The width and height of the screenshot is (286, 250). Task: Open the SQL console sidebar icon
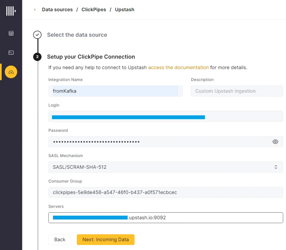[x=11, y=53]
